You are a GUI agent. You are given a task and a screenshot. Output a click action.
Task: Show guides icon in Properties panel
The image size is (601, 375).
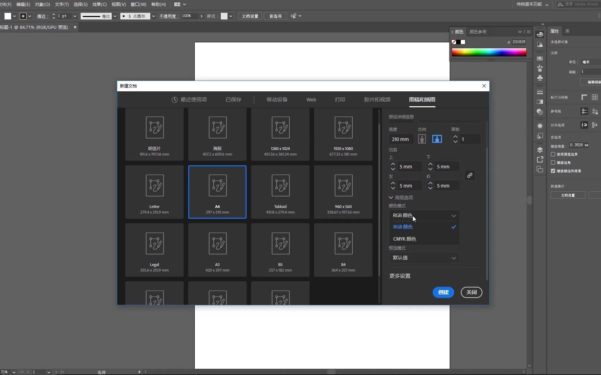tap(584, 111)
